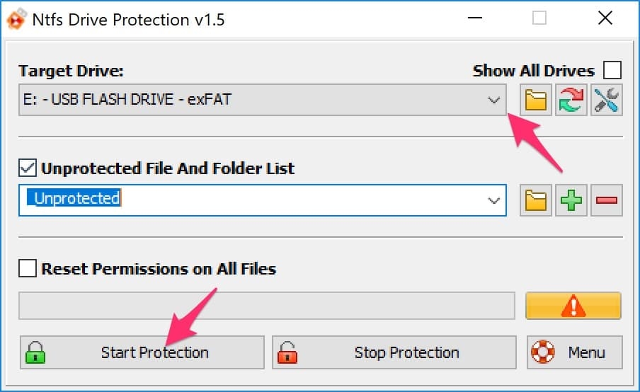The height and width of the screenshot is (392, 640).
Task: Click the app logo in title bar
Action: [x=16, y=19]
